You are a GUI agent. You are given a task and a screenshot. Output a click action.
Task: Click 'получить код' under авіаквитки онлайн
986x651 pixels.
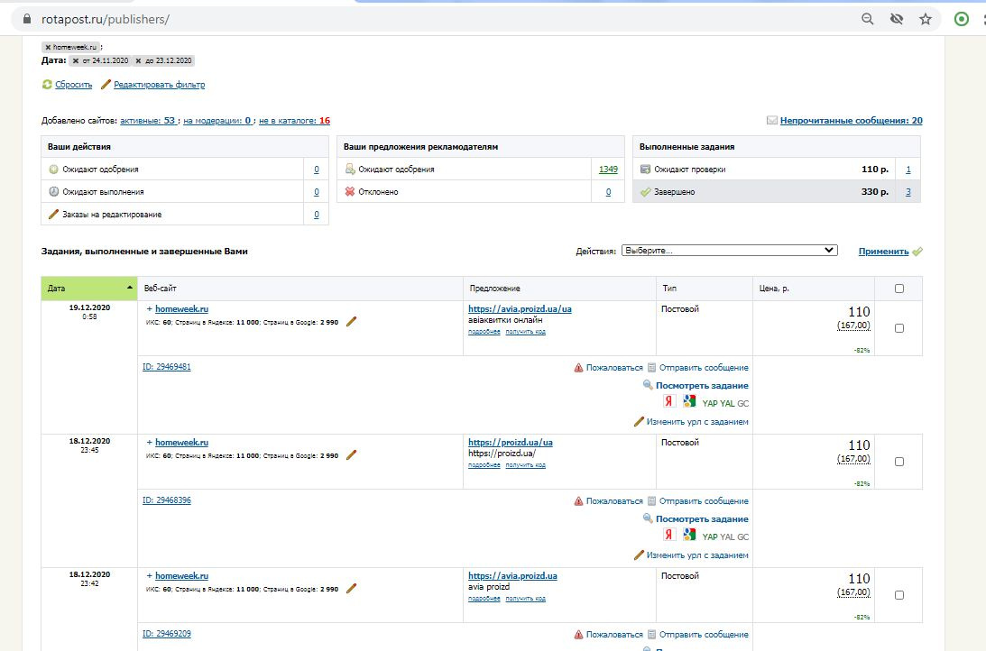point(526,331)
